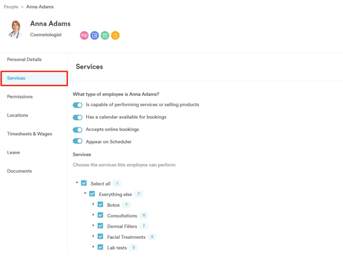Expand the Lab tests group arrow

coord(94,247)
